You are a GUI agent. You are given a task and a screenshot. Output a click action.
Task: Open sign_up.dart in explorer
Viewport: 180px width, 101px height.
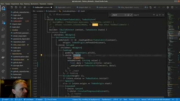tap(18, 18)
